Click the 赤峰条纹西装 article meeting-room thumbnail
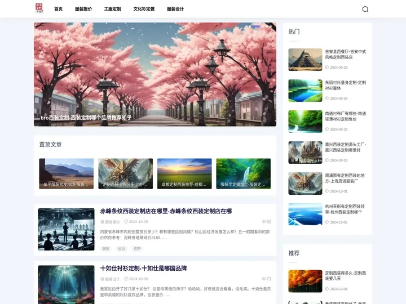Image resolution: width=406 pixels, height=304 pixels. tap(67, 229)
